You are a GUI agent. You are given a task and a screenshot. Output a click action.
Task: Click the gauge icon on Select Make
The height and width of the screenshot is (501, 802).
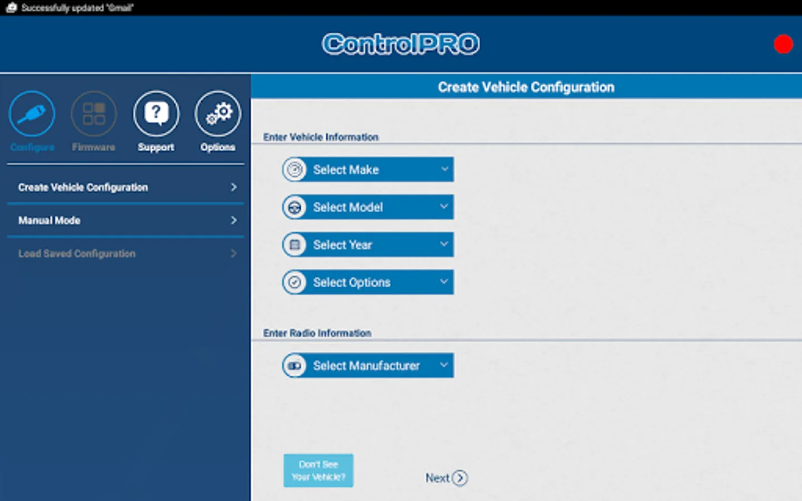click(295, 169)
